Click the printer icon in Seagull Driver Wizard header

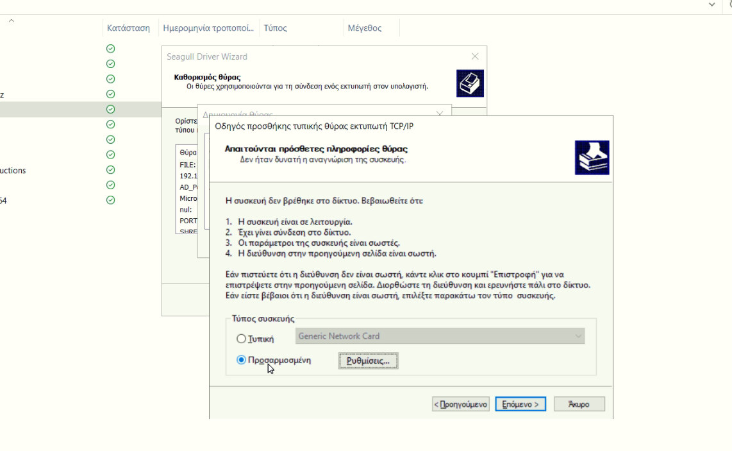click(470, 83)
